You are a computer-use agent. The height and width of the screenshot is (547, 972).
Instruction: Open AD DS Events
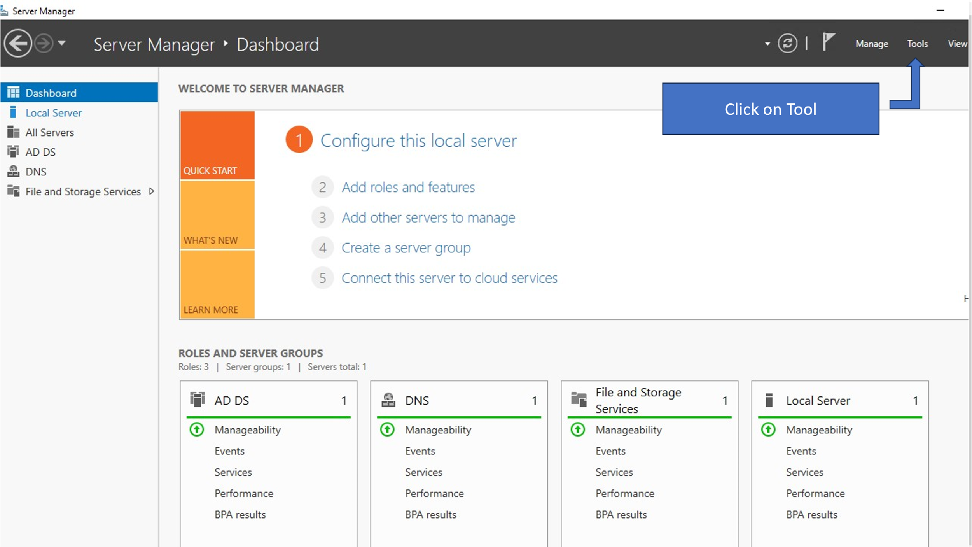229,451
